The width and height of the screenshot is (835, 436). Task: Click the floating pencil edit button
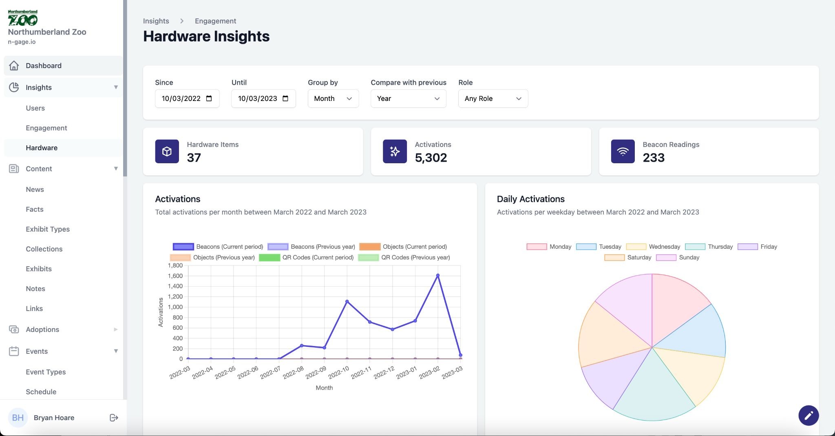(808, 415)
